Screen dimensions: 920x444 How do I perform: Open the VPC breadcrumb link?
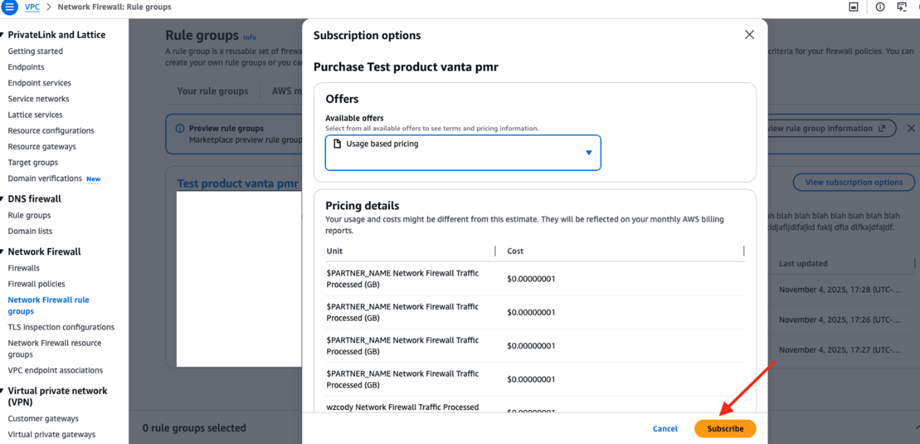(31, 7)
